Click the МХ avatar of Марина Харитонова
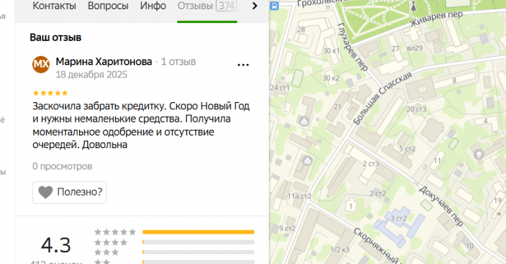The width and height of the screenshot is (506, 264). (41, 64)
